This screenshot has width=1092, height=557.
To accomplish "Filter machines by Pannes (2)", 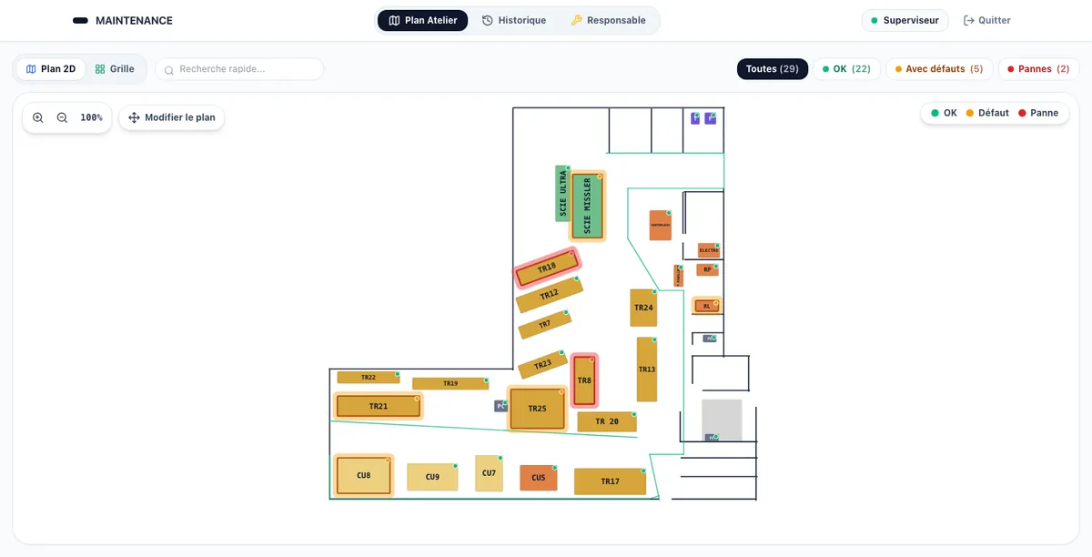I will (x=1038, y=69).
